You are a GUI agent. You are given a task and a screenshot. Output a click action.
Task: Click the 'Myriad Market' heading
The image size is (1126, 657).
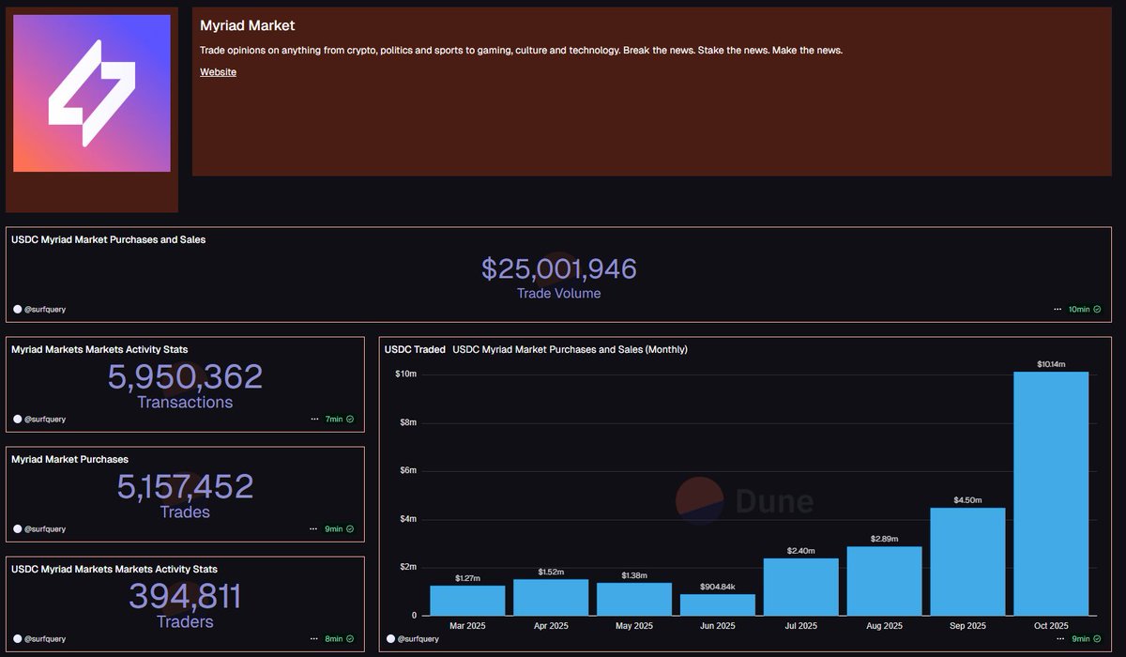247,25
